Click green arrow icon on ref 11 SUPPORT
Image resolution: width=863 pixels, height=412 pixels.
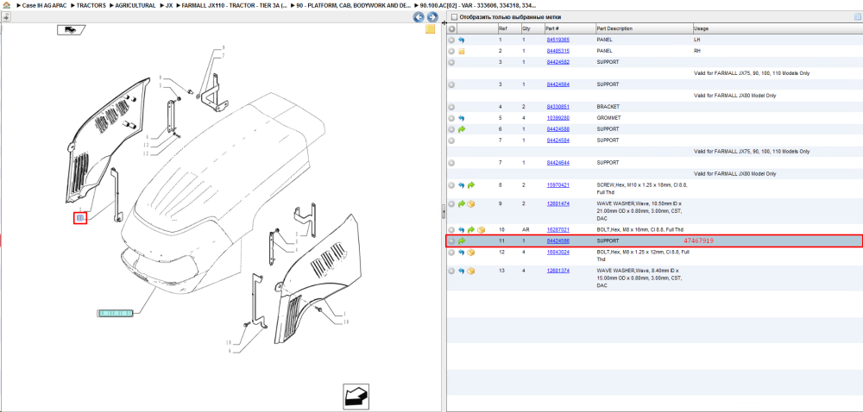click(x=461, y=241)
